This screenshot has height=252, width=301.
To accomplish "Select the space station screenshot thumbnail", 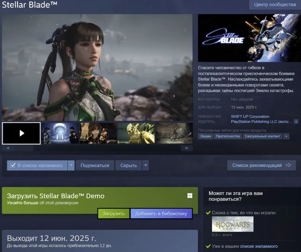I will (60, 133).
